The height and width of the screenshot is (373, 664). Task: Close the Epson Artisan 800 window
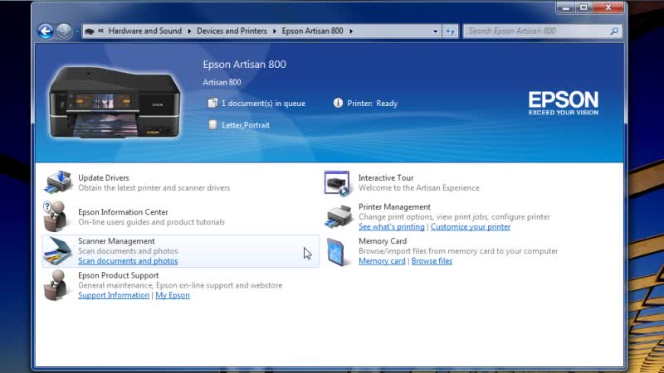point(608,8)
